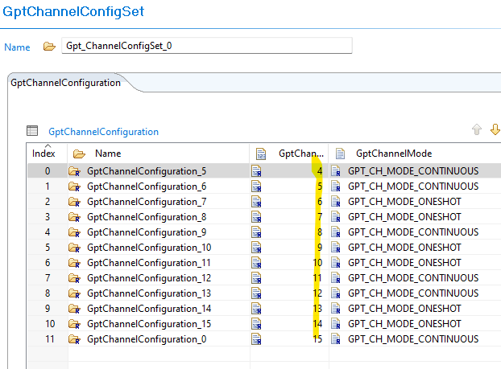Image resolution: width=501 pixels, height=369 pixels.
Task: Select the GptChannelConfiguration tab
Action: (x=65, y=83)
